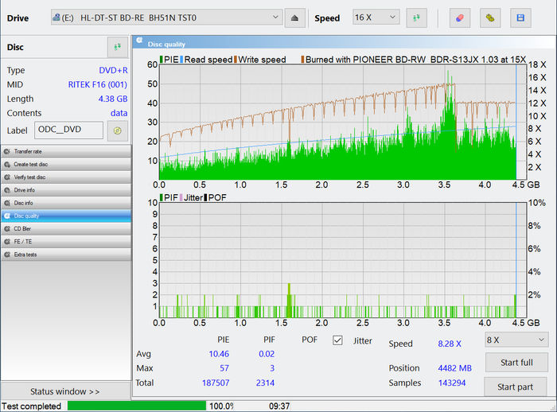557x412 pixels.
Task: Open the 16 X speed dropdown
Action: pos(376,17)
